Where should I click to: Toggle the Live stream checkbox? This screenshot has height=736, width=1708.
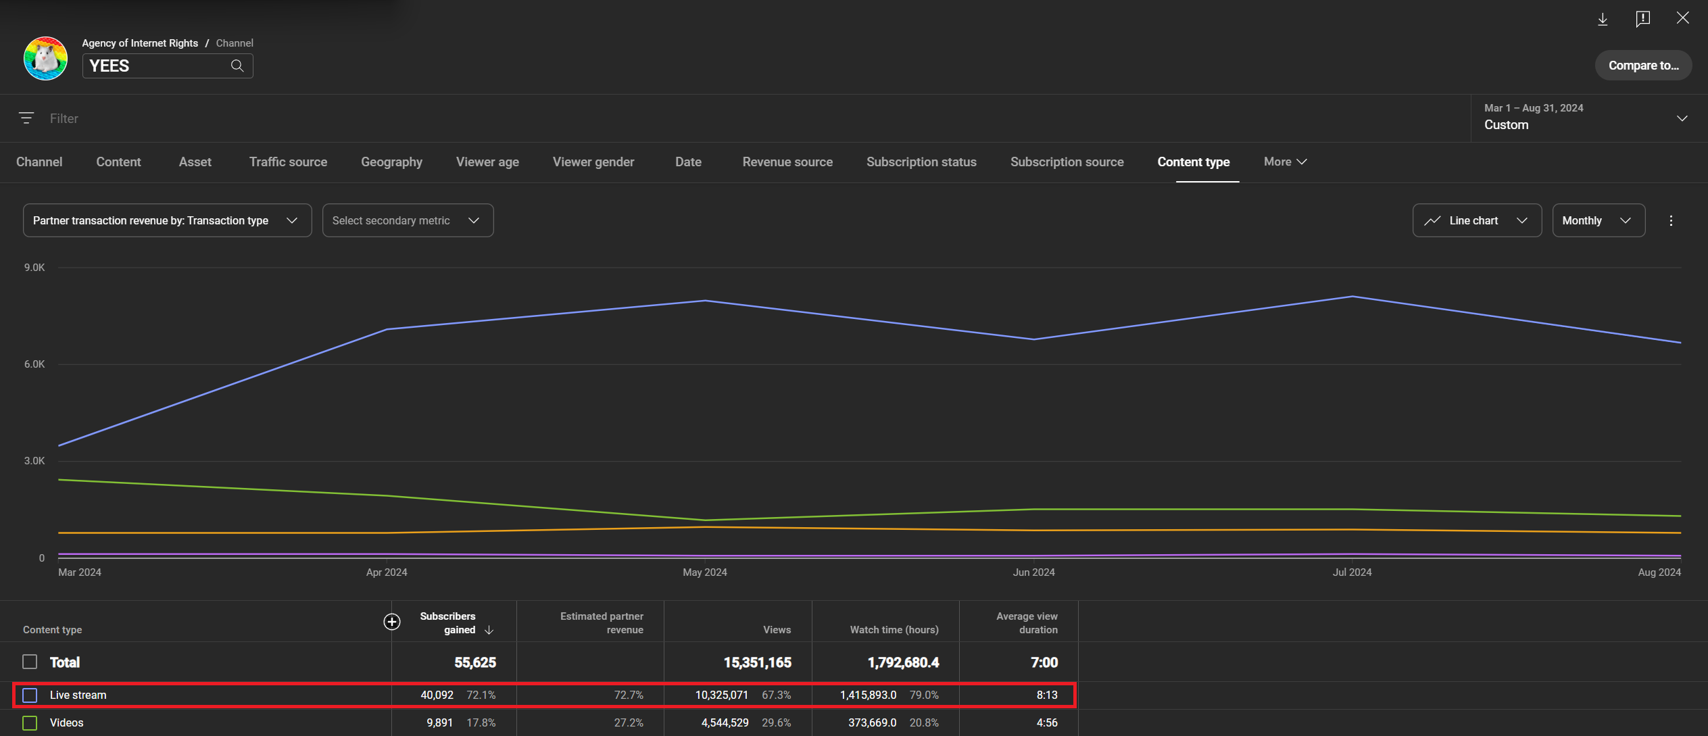(x=30, y=695)
